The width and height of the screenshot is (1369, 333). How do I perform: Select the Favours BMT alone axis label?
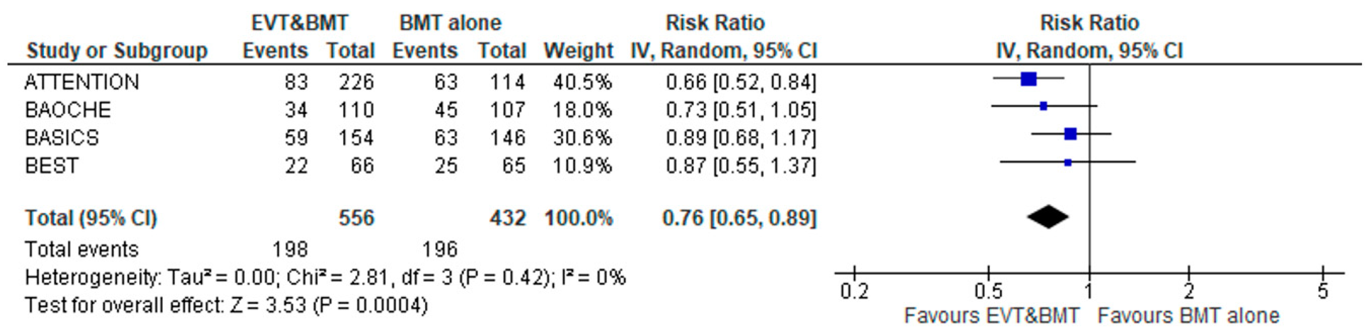[1188, 316]
